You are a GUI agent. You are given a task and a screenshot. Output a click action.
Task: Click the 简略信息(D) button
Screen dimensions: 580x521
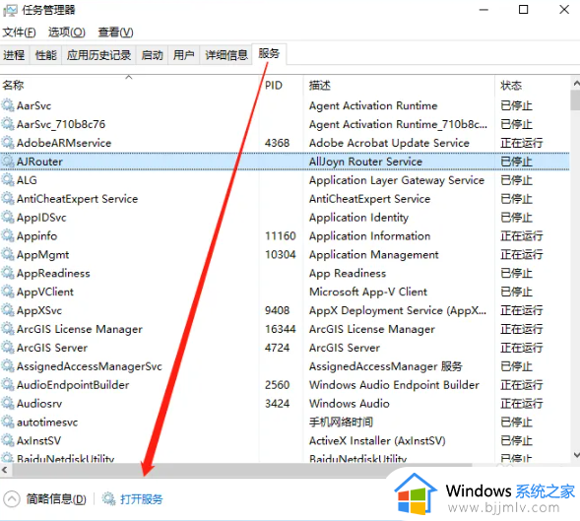(x=56, y=499)
